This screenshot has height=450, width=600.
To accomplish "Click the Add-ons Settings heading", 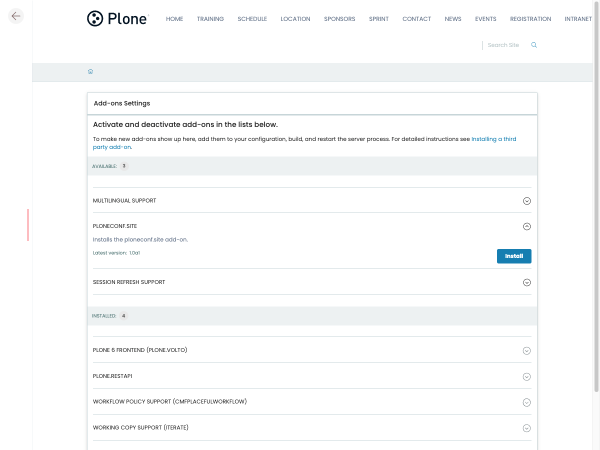I will click(122, 103).
